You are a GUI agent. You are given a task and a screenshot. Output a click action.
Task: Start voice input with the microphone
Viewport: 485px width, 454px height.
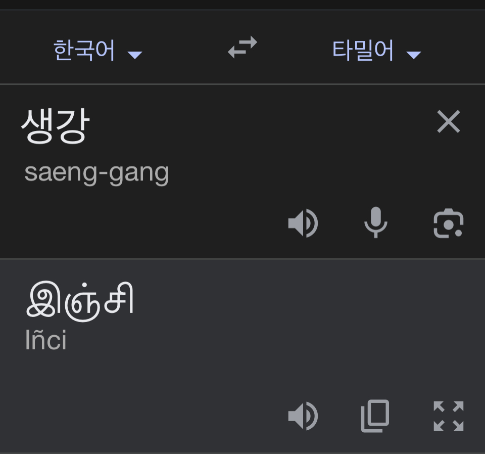(x=375, y=222)
